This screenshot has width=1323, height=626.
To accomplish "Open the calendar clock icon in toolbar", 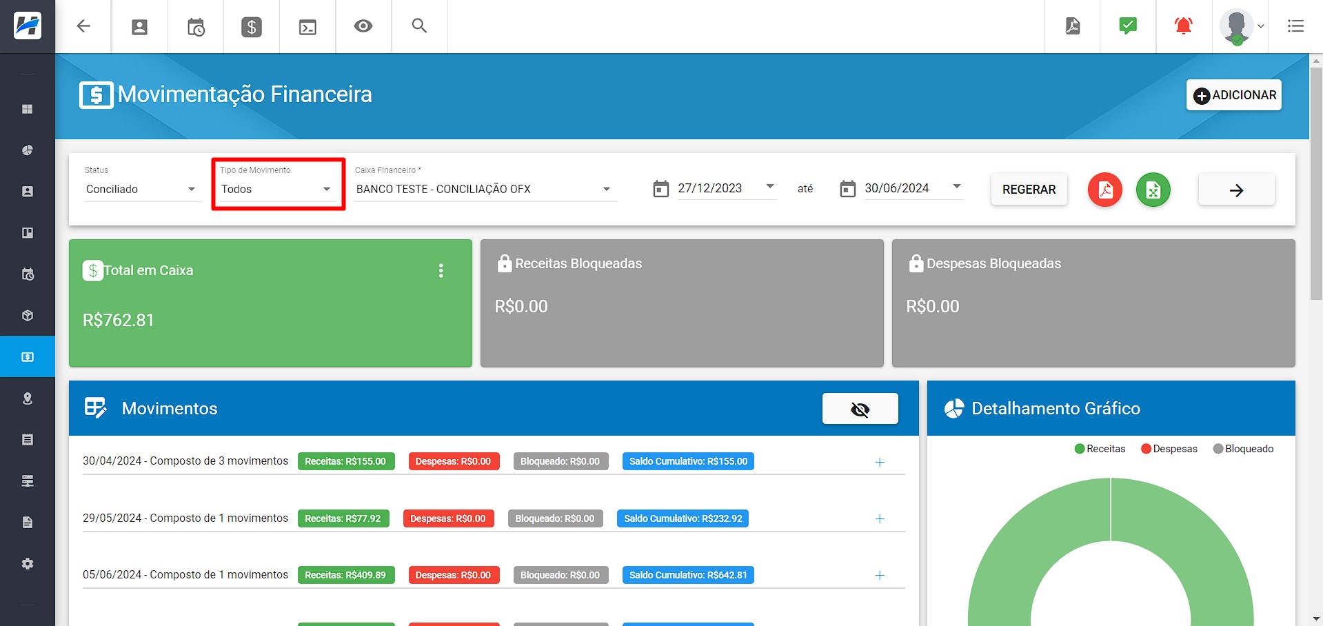I will 196,27.
